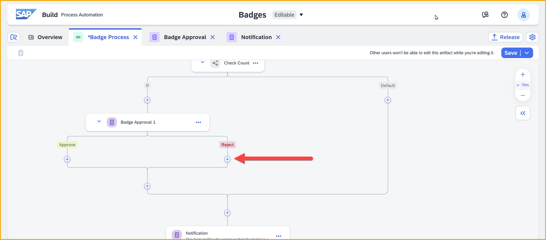This screenshot has height=240, width=546.
Task: Select the If branch label
Action: coord(147,86)
